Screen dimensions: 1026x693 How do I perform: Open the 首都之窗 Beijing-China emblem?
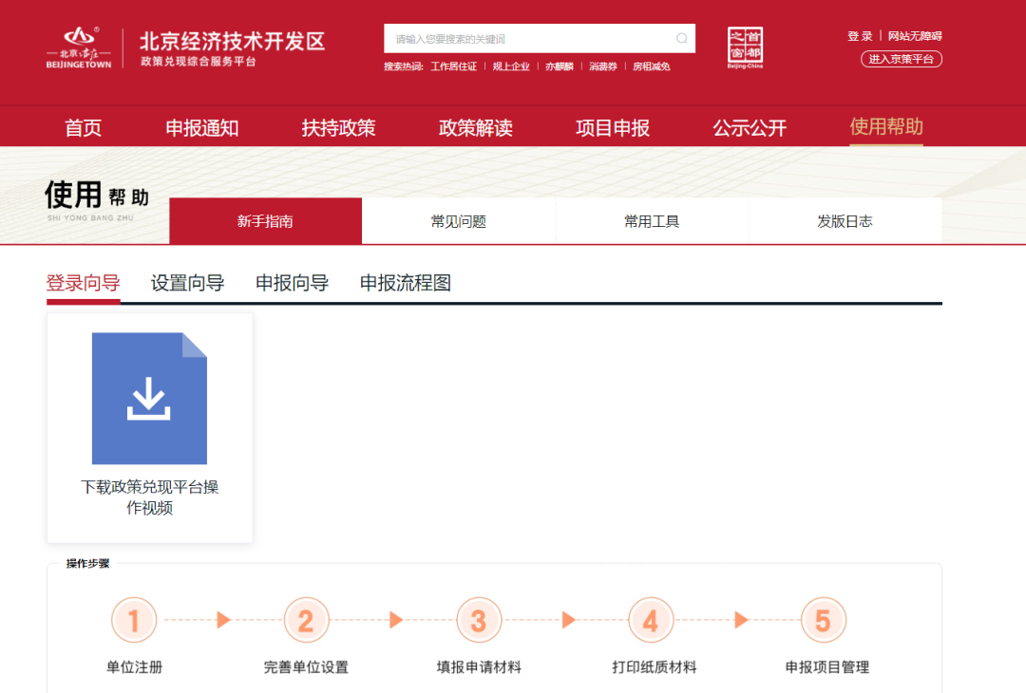(x=745, y=47)
